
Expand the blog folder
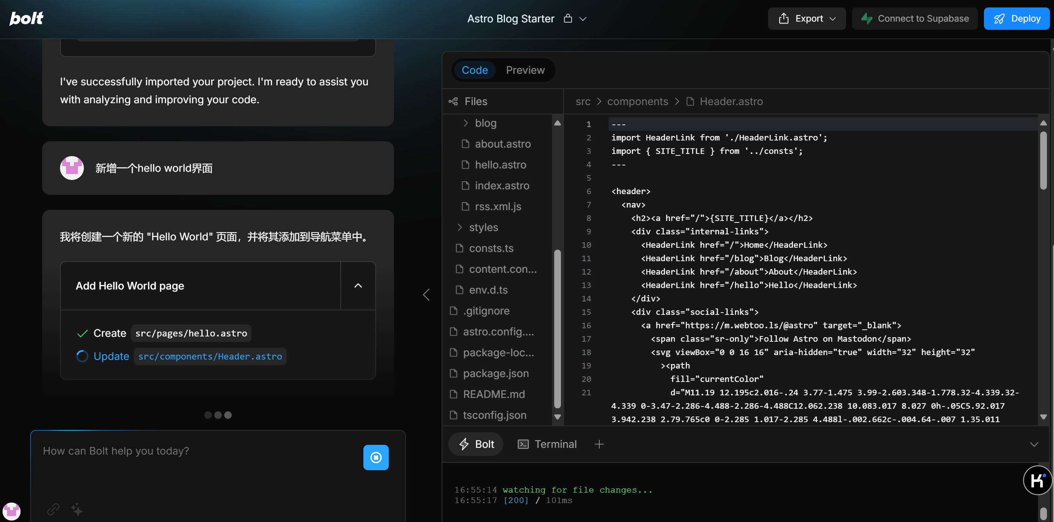(x=485, y=123)
